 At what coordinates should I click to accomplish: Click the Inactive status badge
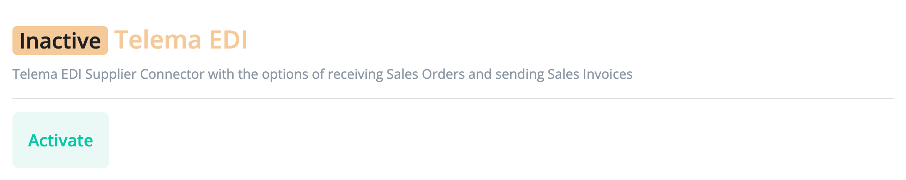point(60,41)
